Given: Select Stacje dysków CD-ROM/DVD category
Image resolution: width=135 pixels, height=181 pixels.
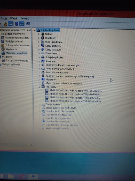Looking at the screenshot, I should point(61,108).
